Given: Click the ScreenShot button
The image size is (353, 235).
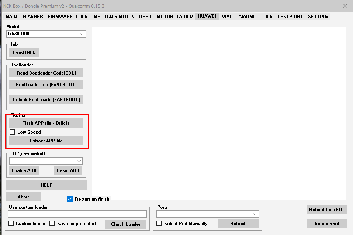Looking at the screenshot, I should (x=327, y=224).
